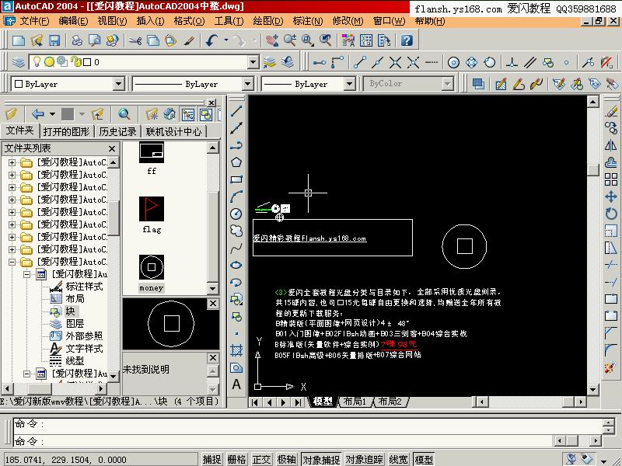Screen dimensions: 622x466
Task: Toggle 栅格 grid display in status bar
Action: (236, 459)
